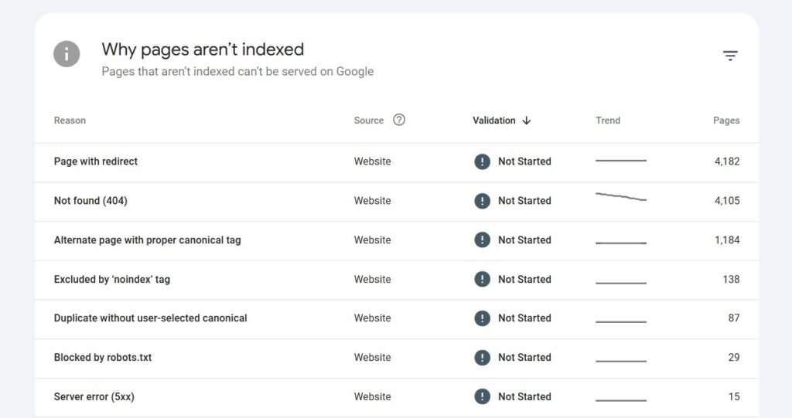The image size is (792, 418).
Task: Click the Blocked by robots.txt status icon
Action: tap(482, 358)
